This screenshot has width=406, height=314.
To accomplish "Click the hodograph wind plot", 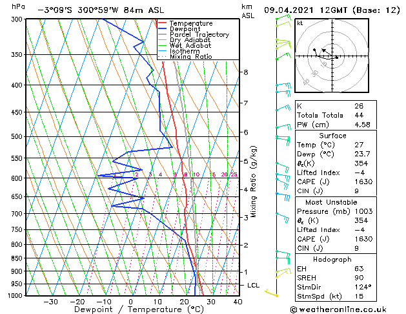I will tap(332, 56).
